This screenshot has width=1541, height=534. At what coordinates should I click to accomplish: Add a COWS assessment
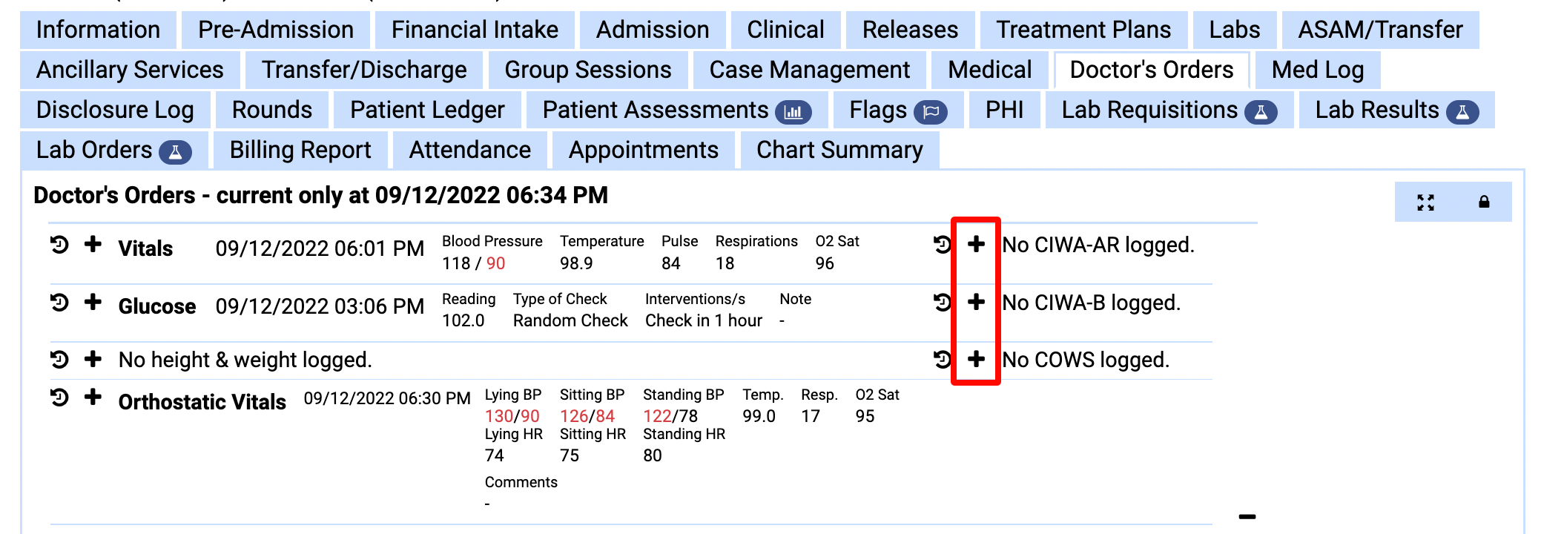pos(976,359)
